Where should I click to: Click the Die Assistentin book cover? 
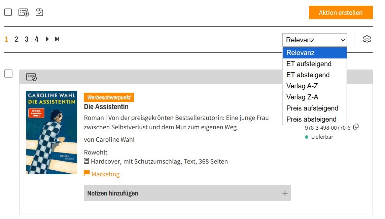point(51,133)
